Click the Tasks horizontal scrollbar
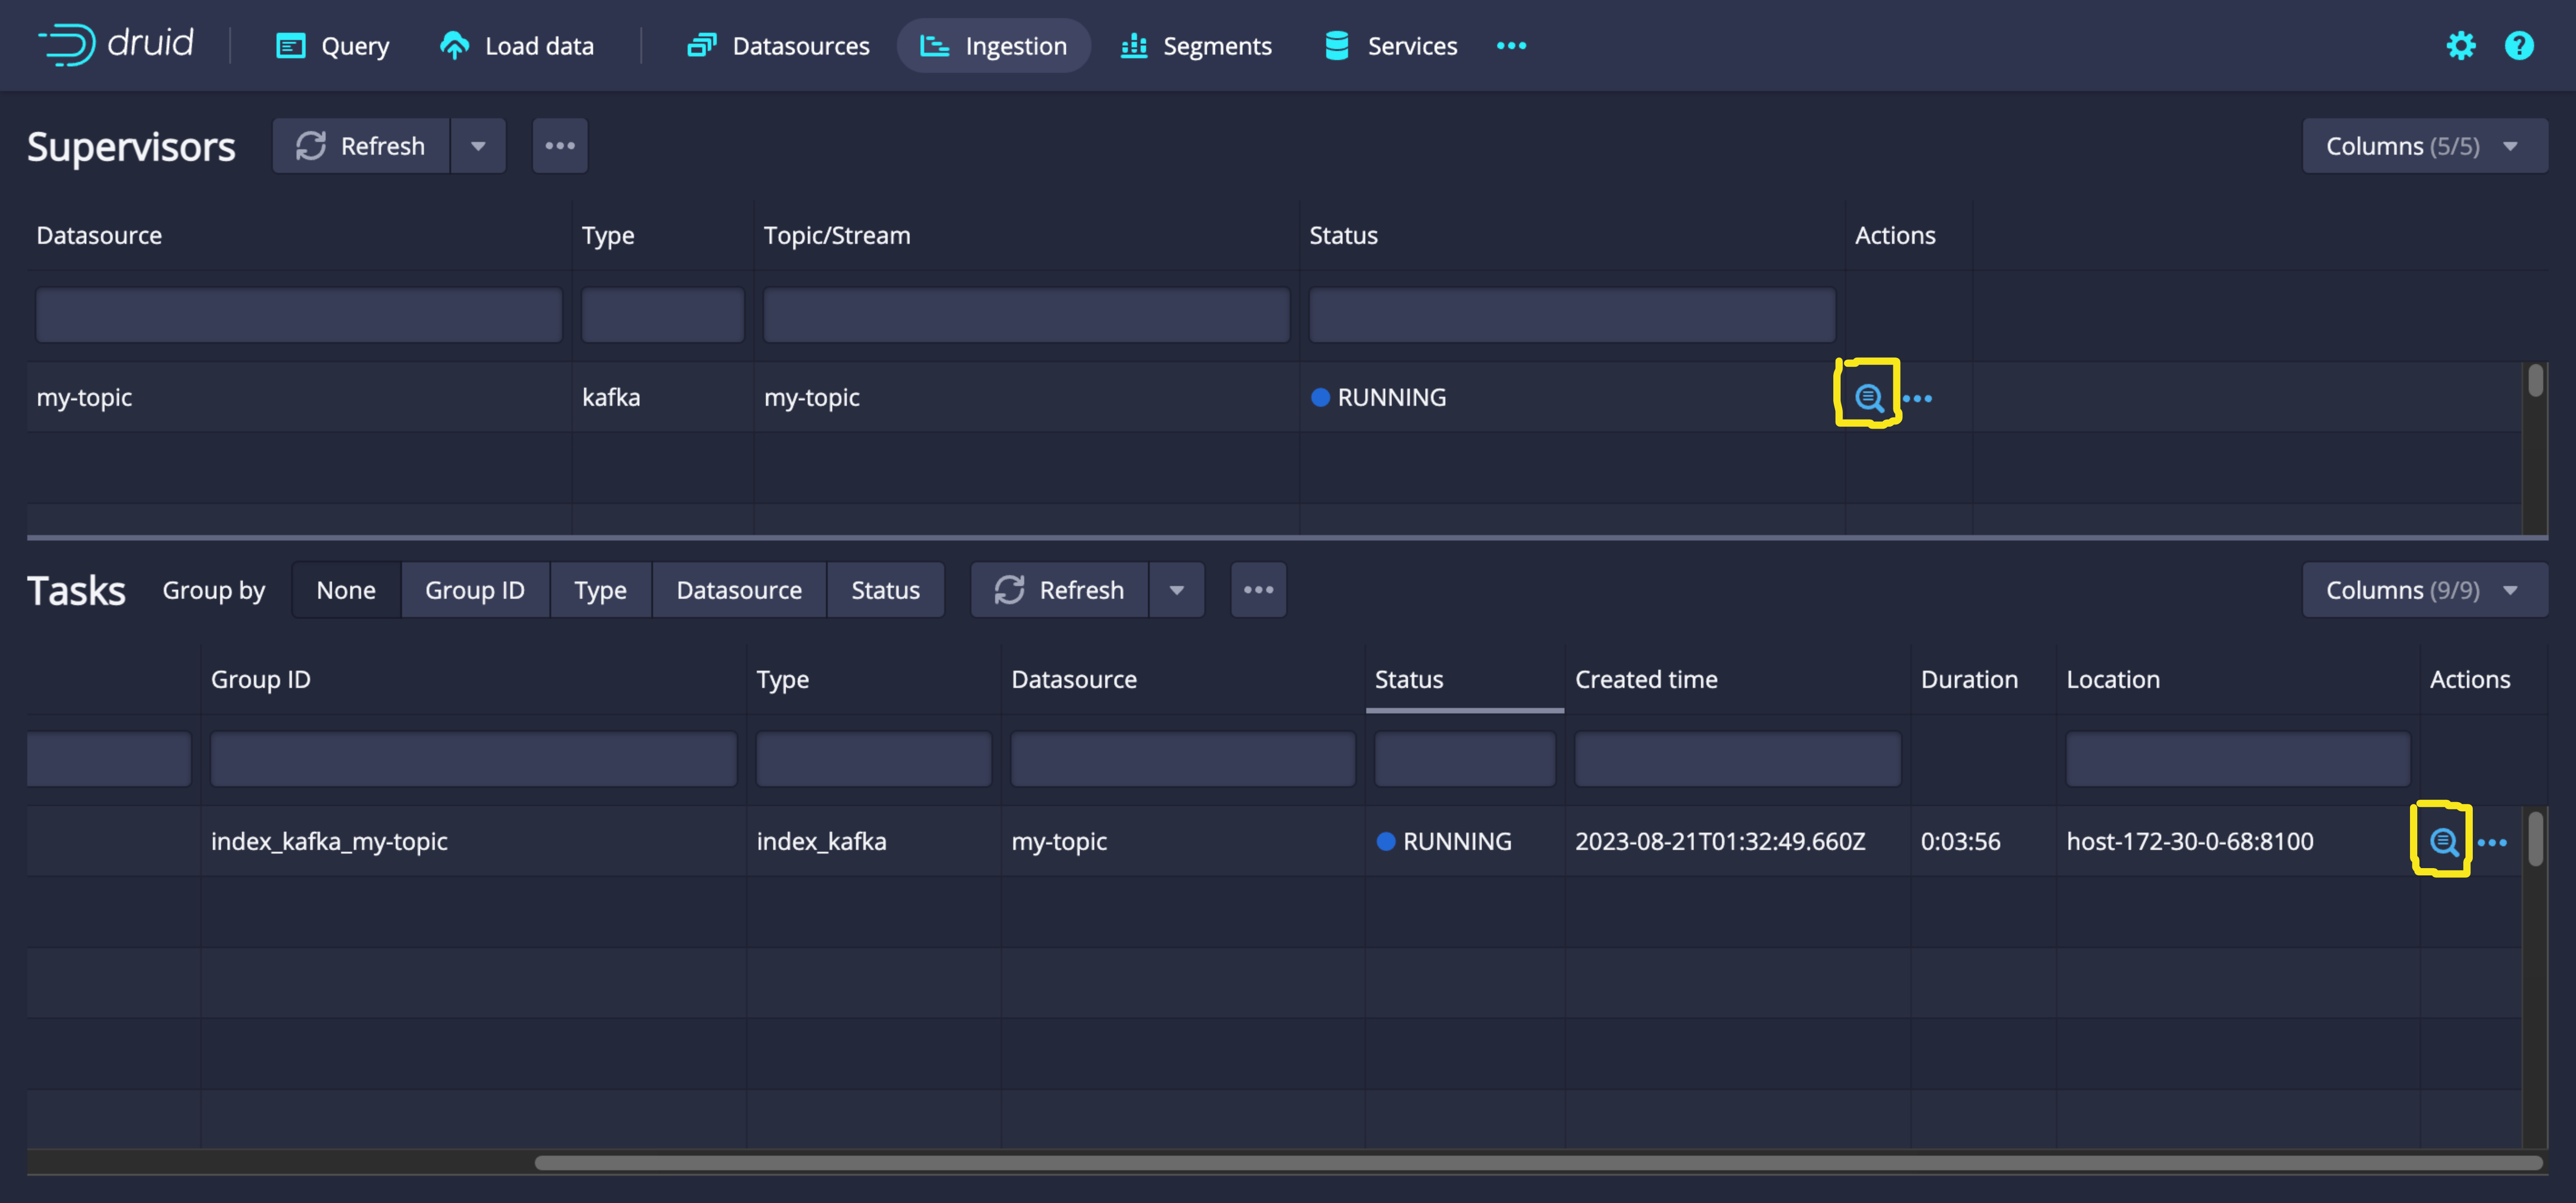 (x=1538, y=1163)
